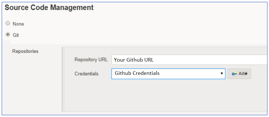Viewport: 269px width, 117px height.
Task: Choose the "Git" option label
Action: click(x=16, y=35)
